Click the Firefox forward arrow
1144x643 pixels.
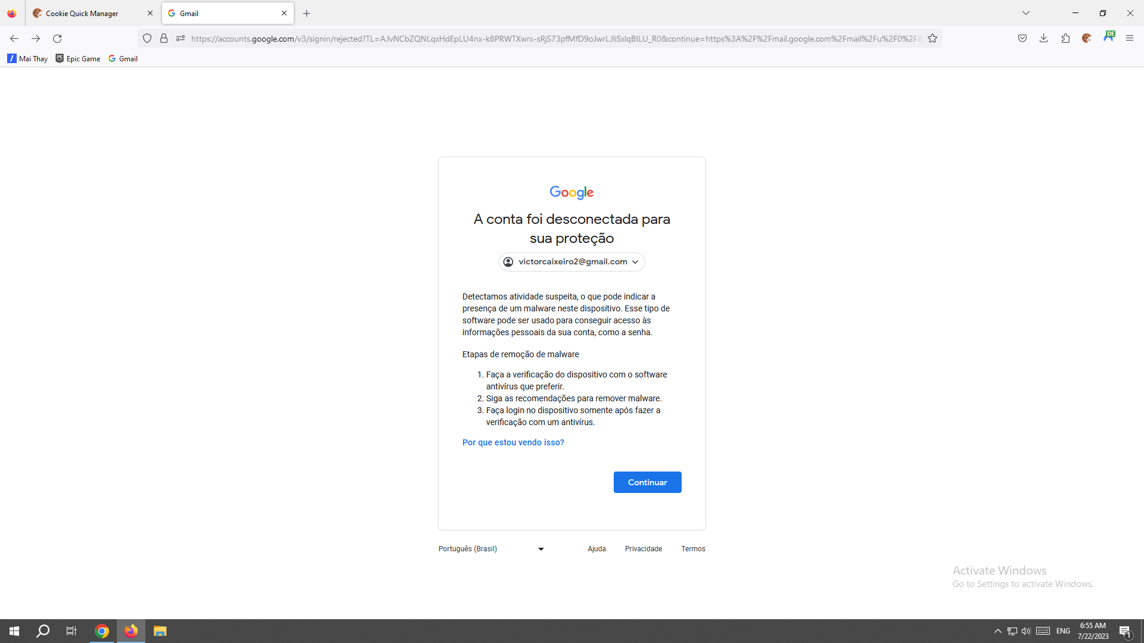36,39
